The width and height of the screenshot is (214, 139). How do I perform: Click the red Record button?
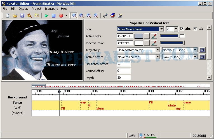(x=61, y=16)
